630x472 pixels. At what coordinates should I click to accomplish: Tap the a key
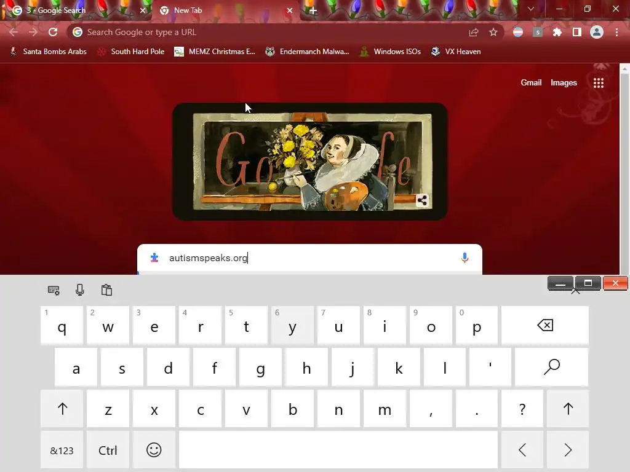(x=76, y=367)
